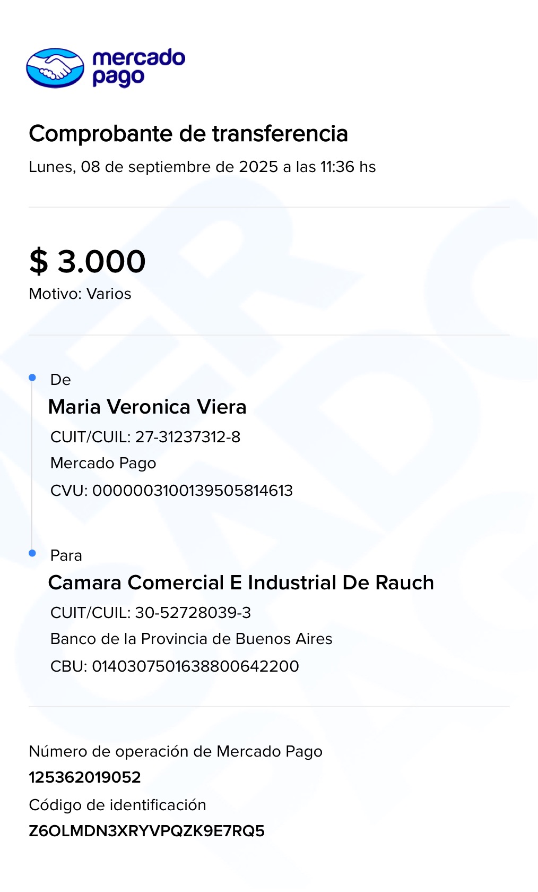Click recipient Camara Comercial E Industrial De Rauch
Image resolution: width=538 pixels, height=892 pixels.
coord(241,582)
